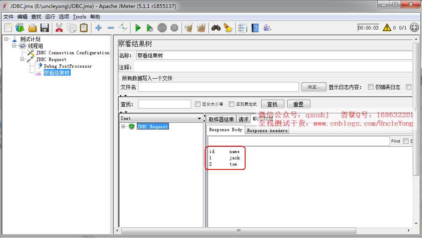Click the Paste clipboard icon

click(84, 28)
